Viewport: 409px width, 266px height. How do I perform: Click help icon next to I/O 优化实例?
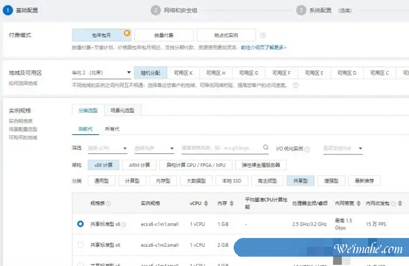click(x=307, y=149)
